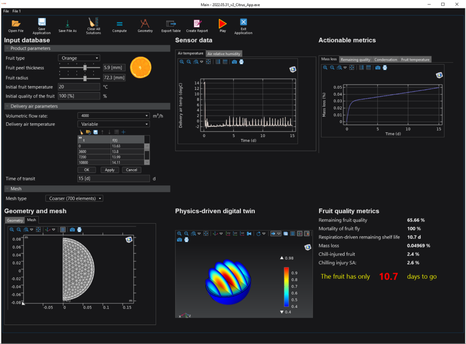Open the Fruit type dropdown
This screenshot has height=344, width=466.
(79, 58)
